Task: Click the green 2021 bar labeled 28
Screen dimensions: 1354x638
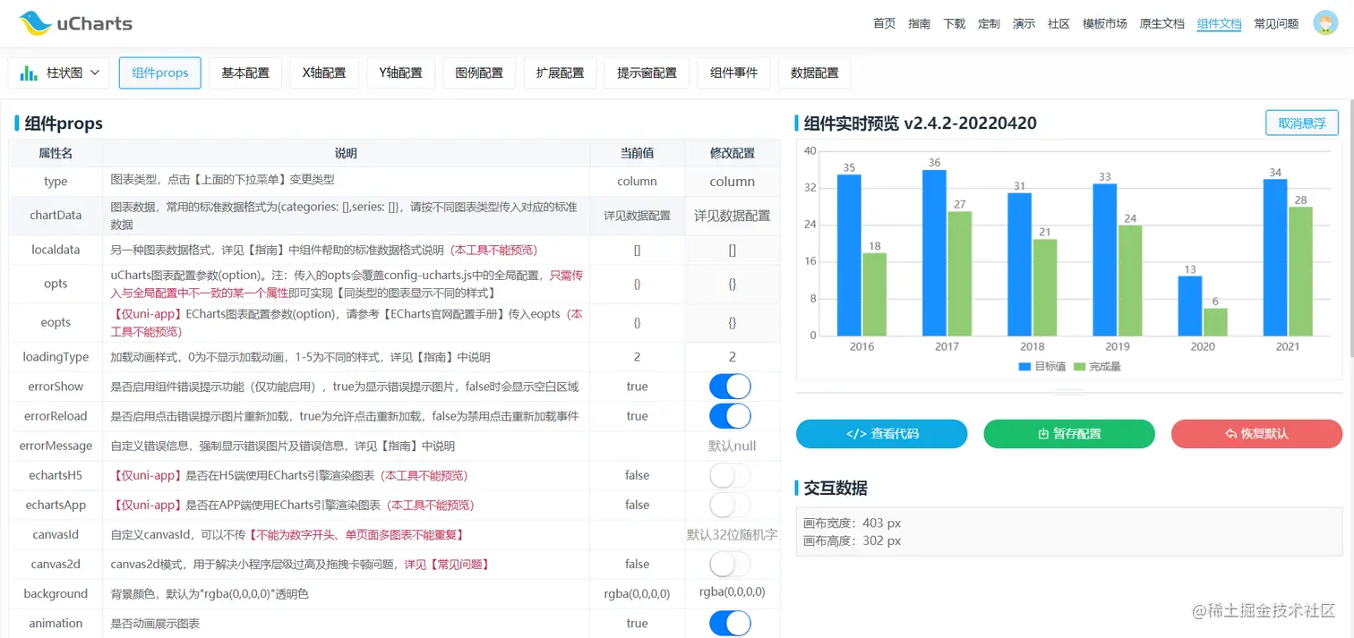Action: [1300, 271]
